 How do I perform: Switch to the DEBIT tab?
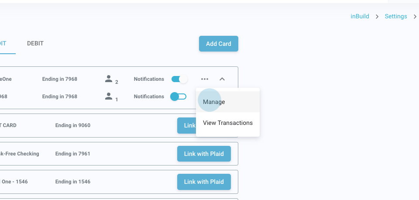click(x=35, y=44)
